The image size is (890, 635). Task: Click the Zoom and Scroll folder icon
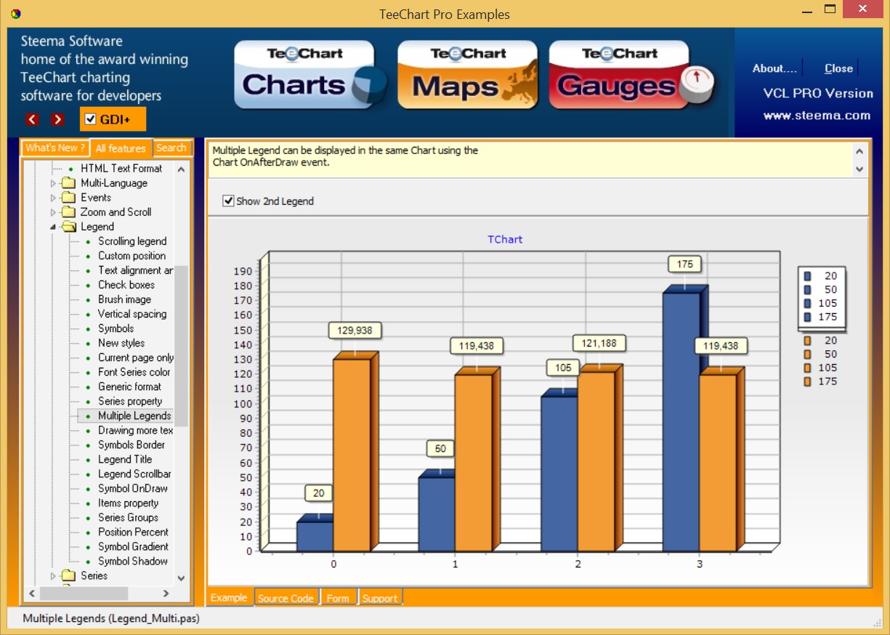click(x=69, y=212)
